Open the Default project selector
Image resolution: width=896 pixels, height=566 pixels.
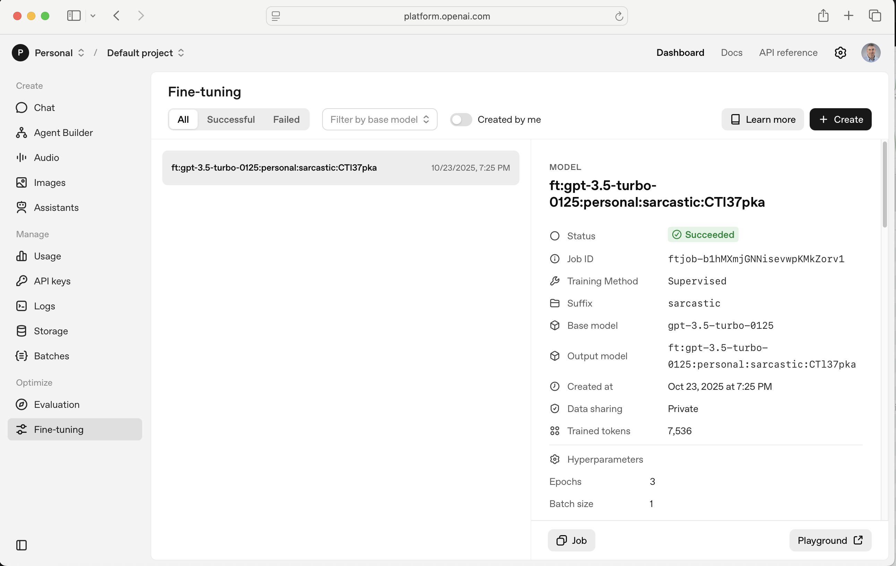tap(146, 53)
